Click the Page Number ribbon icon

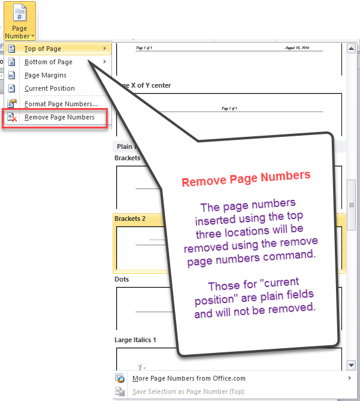tap(20, 13)
